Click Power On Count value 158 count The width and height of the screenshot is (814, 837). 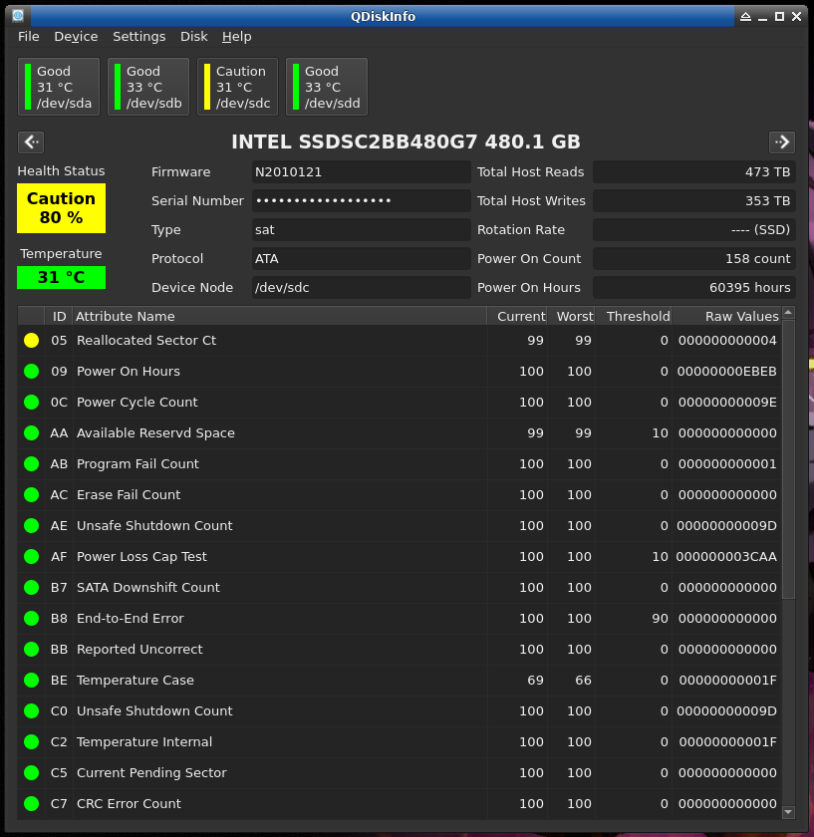point(693,258)
